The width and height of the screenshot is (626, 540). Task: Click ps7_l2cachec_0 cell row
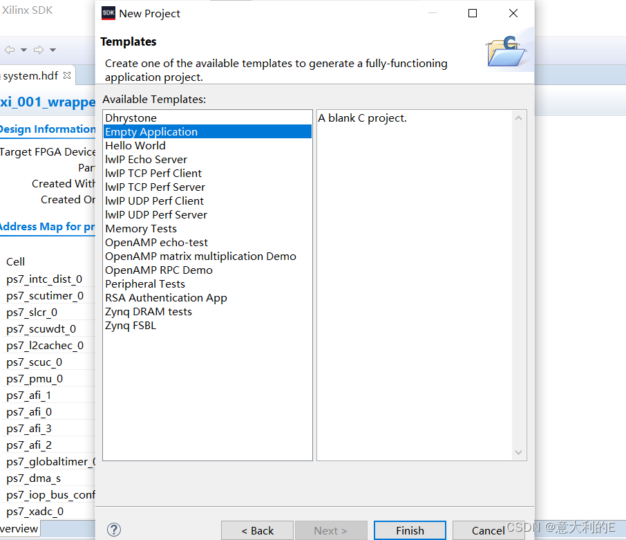click(x=45, y=346)
